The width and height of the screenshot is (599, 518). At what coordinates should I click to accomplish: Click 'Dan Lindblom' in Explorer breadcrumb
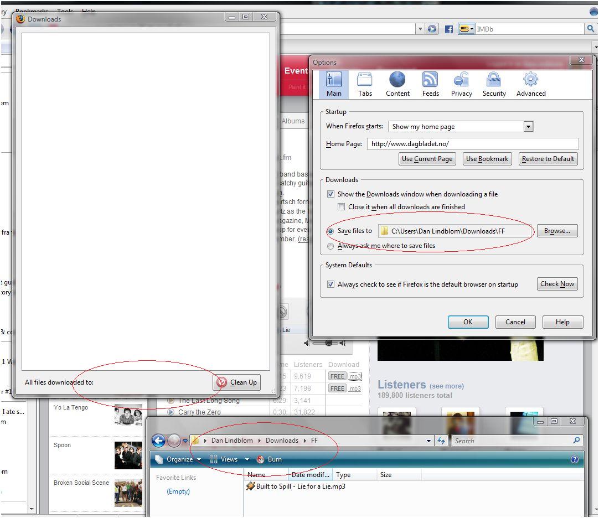tap(232, 441)
